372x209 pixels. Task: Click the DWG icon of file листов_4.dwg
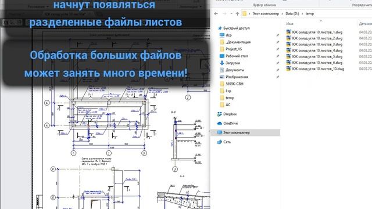pyautogui.click(x=288, y=51)
